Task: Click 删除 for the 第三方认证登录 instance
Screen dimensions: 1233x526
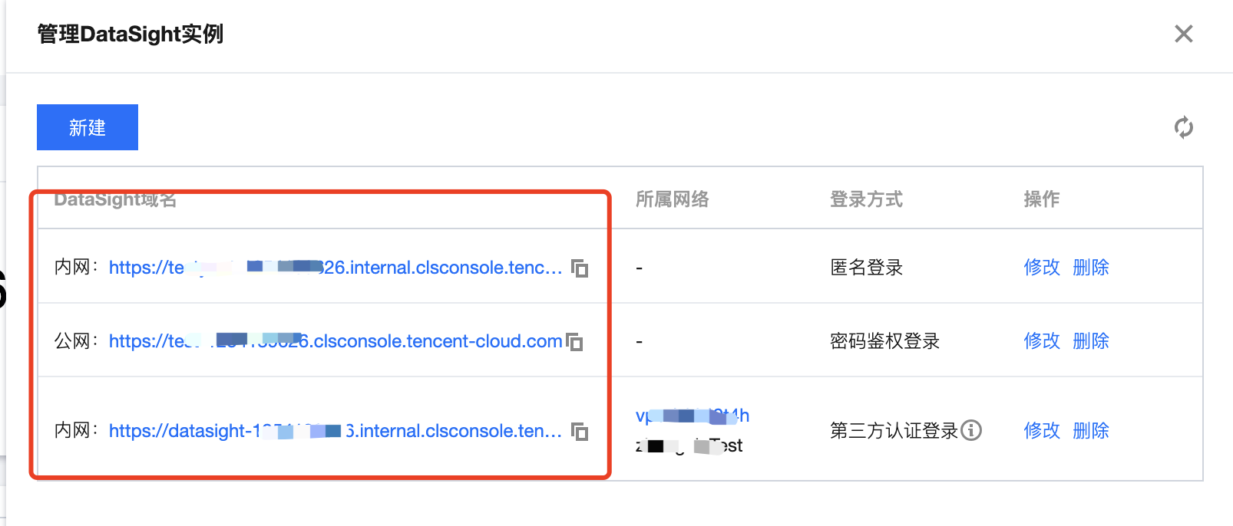Action: (1090, 431)
